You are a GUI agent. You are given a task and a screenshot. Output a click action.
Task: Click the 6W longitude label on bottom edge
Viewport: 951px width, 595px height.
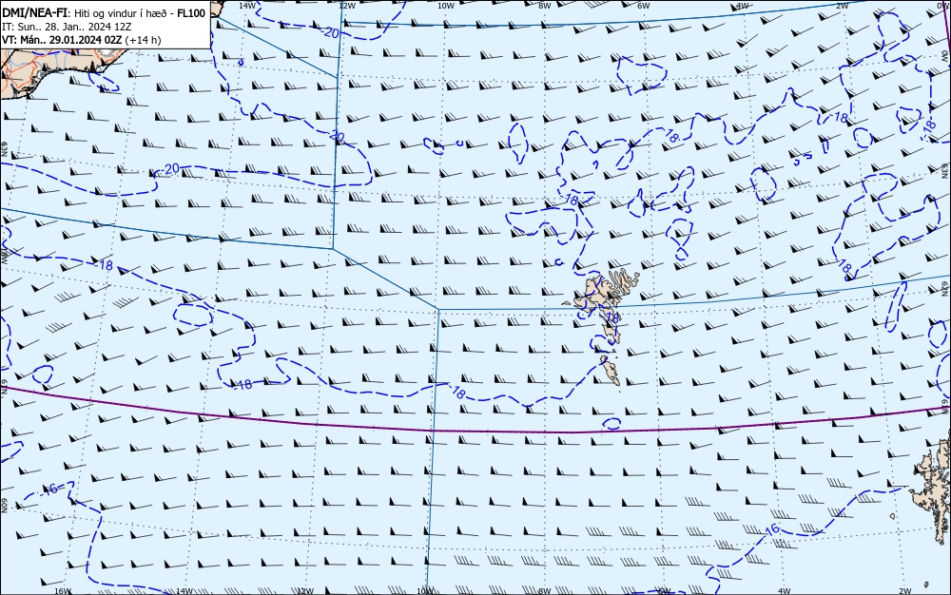click(x=665, y=591)
